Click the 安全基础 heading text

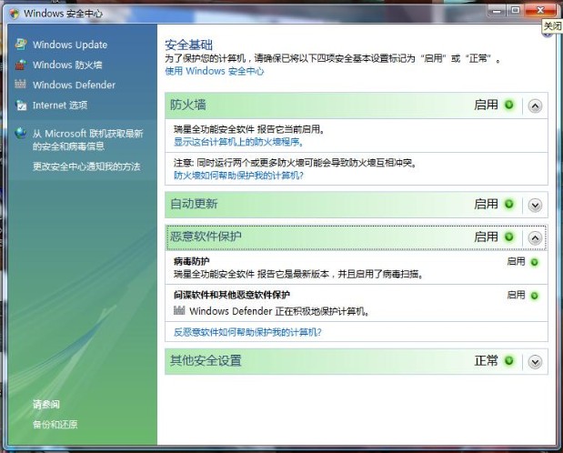click(x=189, y=45)
